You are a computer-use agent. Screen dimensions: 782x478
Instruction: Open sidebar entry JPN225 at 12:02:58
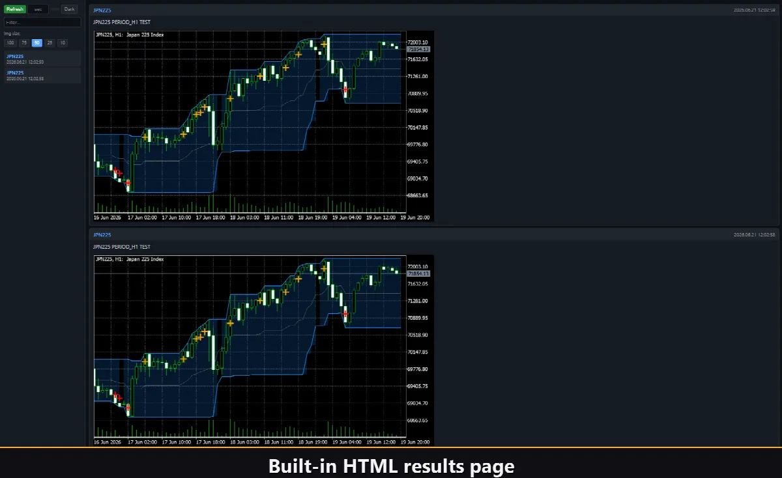42,75
